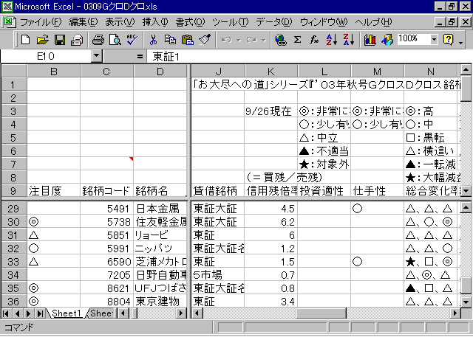Select the Format Painter brush icon
The height and width of the screenshot is (354, 473).
(205, 40)
